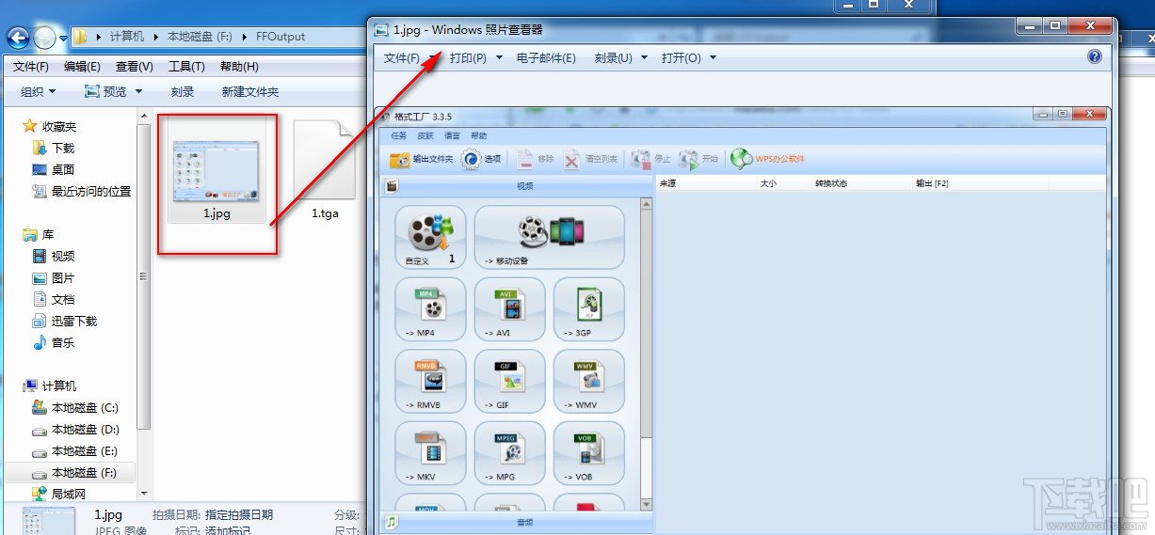Select the AVI conversion icon

tap(509, 308)
